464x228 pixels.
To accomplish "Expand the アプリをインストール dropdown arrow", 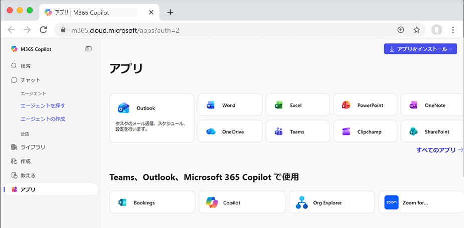I will (451, 49).
